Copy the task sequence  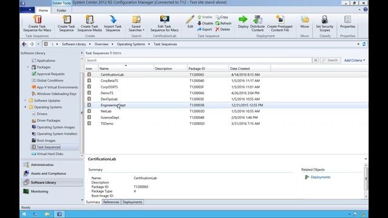click(x=222, y=17)
